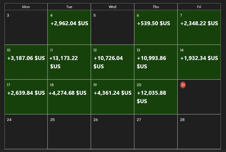Click the +2,348.22 $US amount
The image size is (226, 152).
coord(199,23)
